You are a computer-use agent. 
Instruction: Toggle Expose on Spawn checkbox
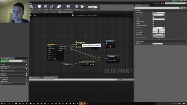[x=153, y=21]
